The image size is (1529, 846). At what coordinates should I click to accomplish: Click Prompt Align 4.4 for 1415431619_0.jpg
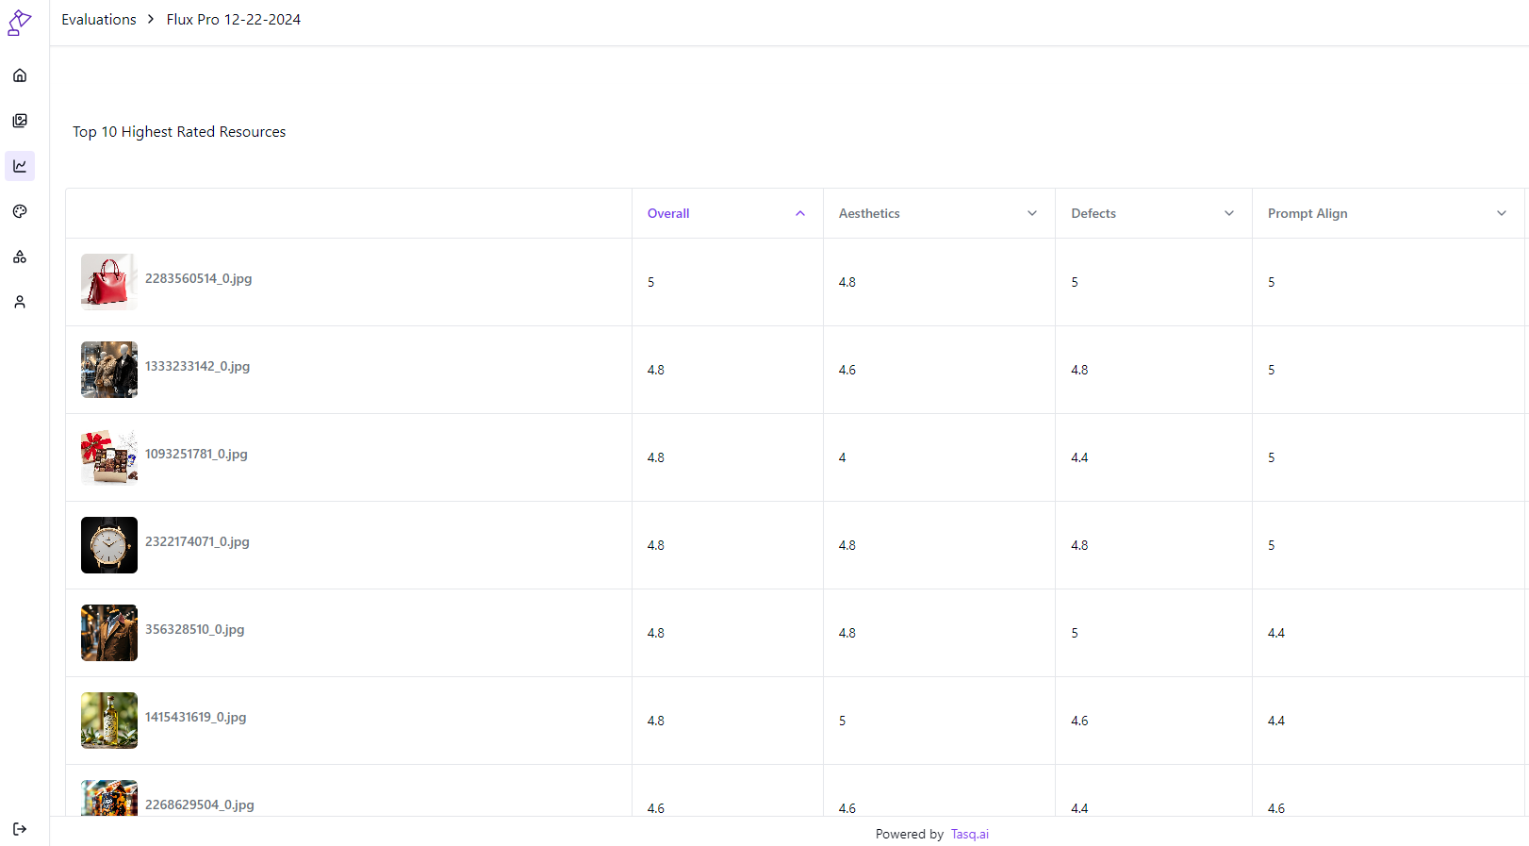click(1276, 721)
